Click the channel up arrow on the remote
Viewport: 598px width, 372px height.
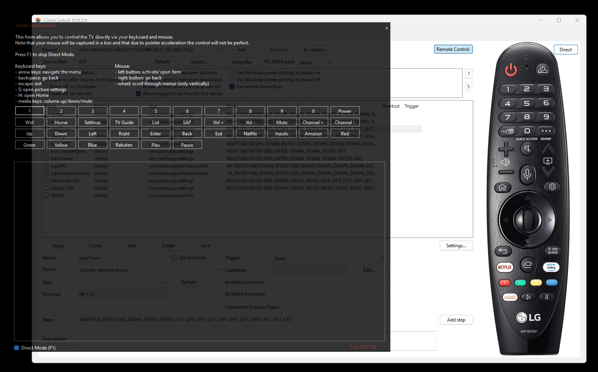point(548,148)
